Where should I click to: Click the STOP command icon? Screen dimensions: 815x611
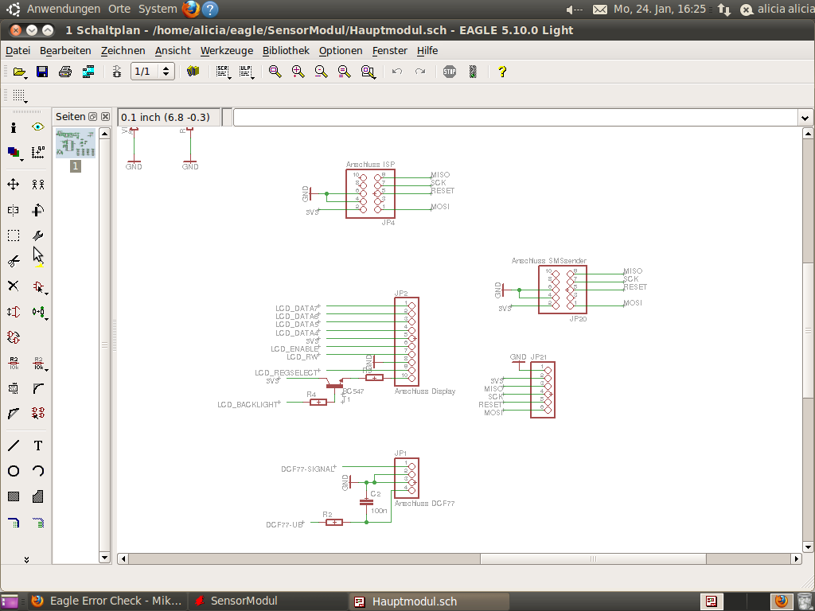tap(450, 72)
